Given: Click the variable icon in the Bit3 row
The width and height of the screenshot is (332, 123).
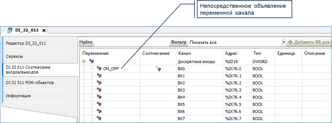Looking at the screenshot, I should pos(99,90).
